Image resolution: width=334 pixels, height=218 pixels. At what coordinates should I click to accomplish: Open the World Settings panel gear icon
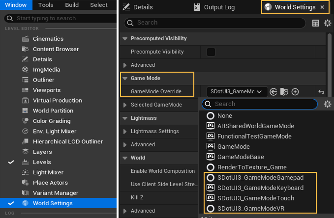[327, 23]
